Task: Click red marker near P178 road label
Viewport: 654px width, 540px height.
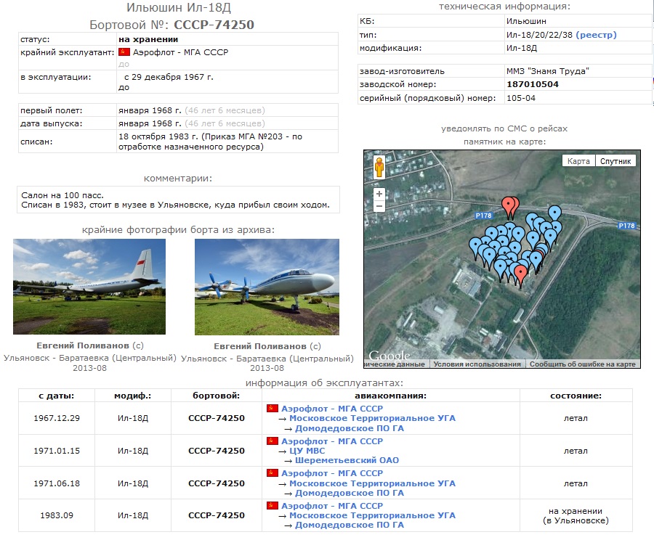Action: [x=510, y=205]
